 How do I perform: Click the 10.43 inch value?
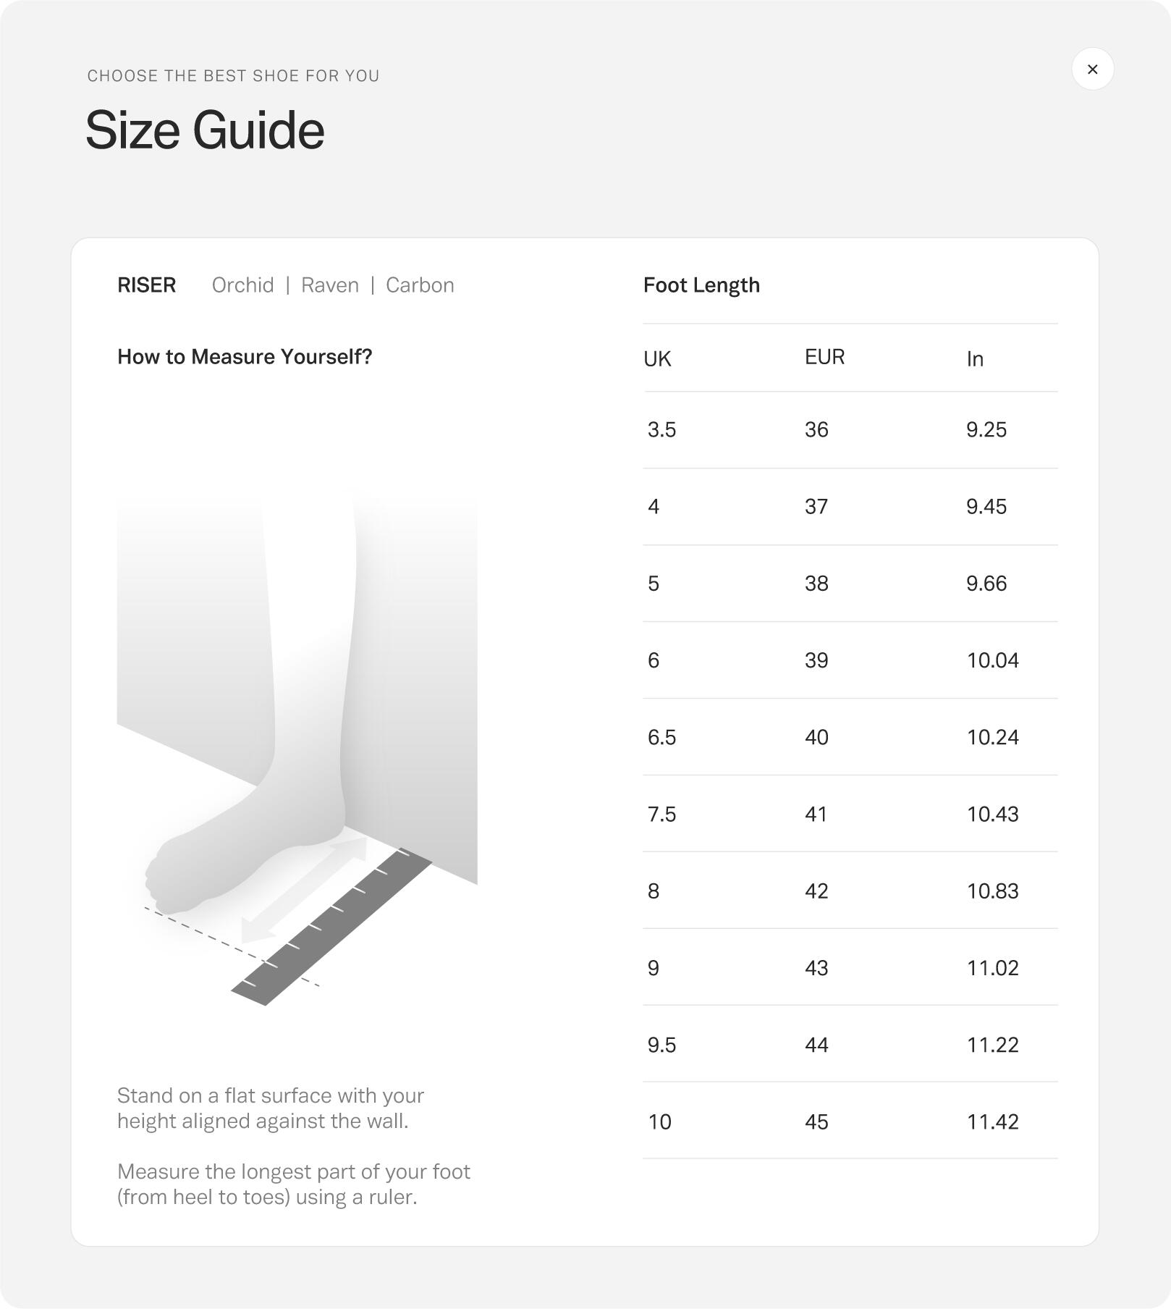pyautogui.click(x=992, y=814)
